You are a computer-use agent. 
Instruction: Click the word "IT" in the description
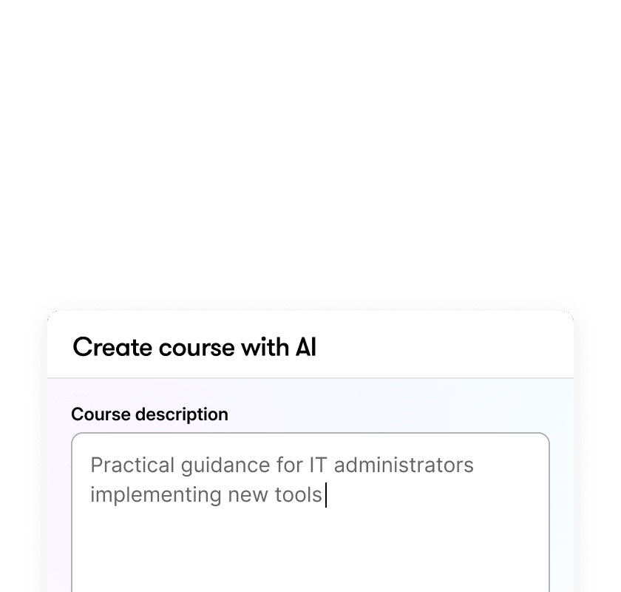point(316,465)
